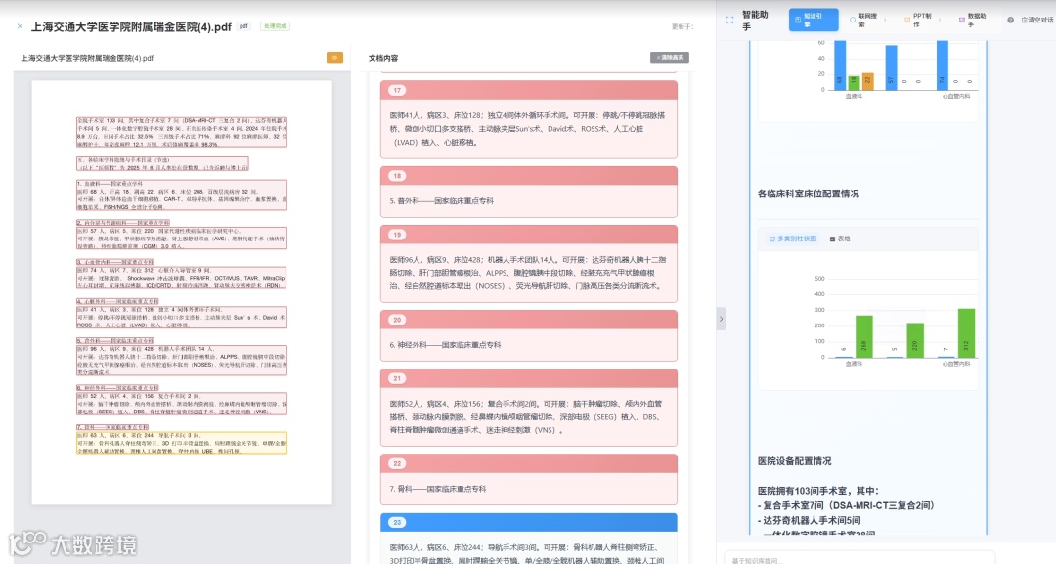This screenshot has height=564, width=1056.
Task: Select the 数据助手 tab
Action: click(x=973, y=21)
